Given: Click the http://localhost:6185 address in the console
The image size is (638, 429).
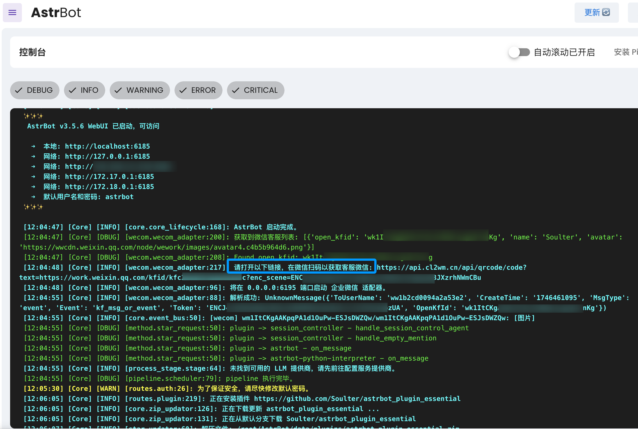Looking at the screenshot, I should [107, 146].
